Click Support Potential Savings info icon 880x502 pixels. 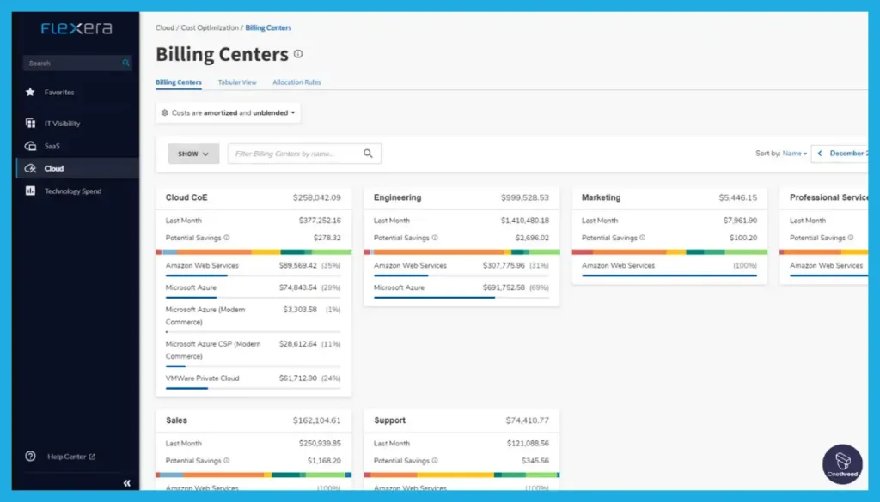click(x=435, y=461)
